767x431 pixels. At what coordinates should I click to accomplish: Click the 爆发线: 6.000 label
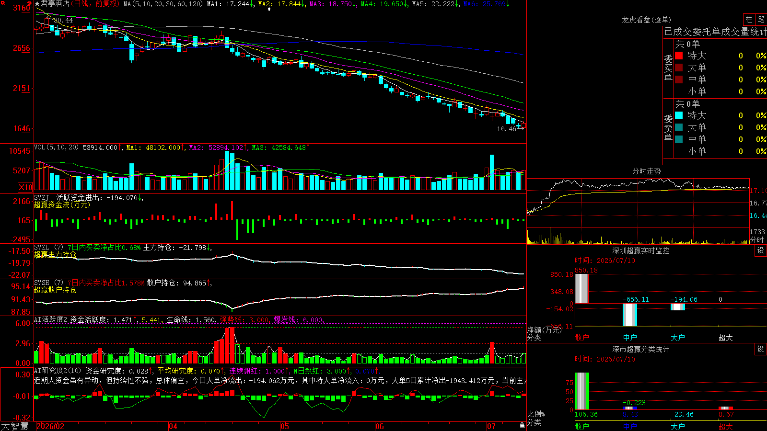pos(299,320)
